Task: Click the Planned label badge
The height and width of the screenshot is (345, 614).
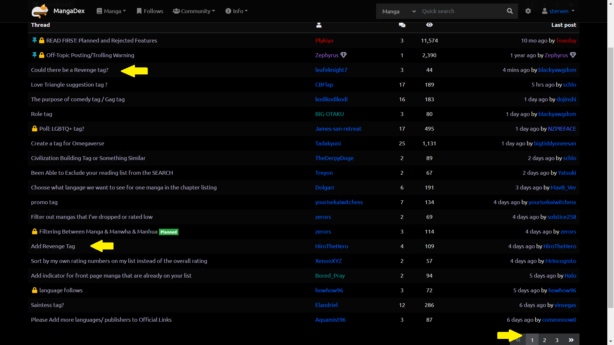Action: coord(169,232)
